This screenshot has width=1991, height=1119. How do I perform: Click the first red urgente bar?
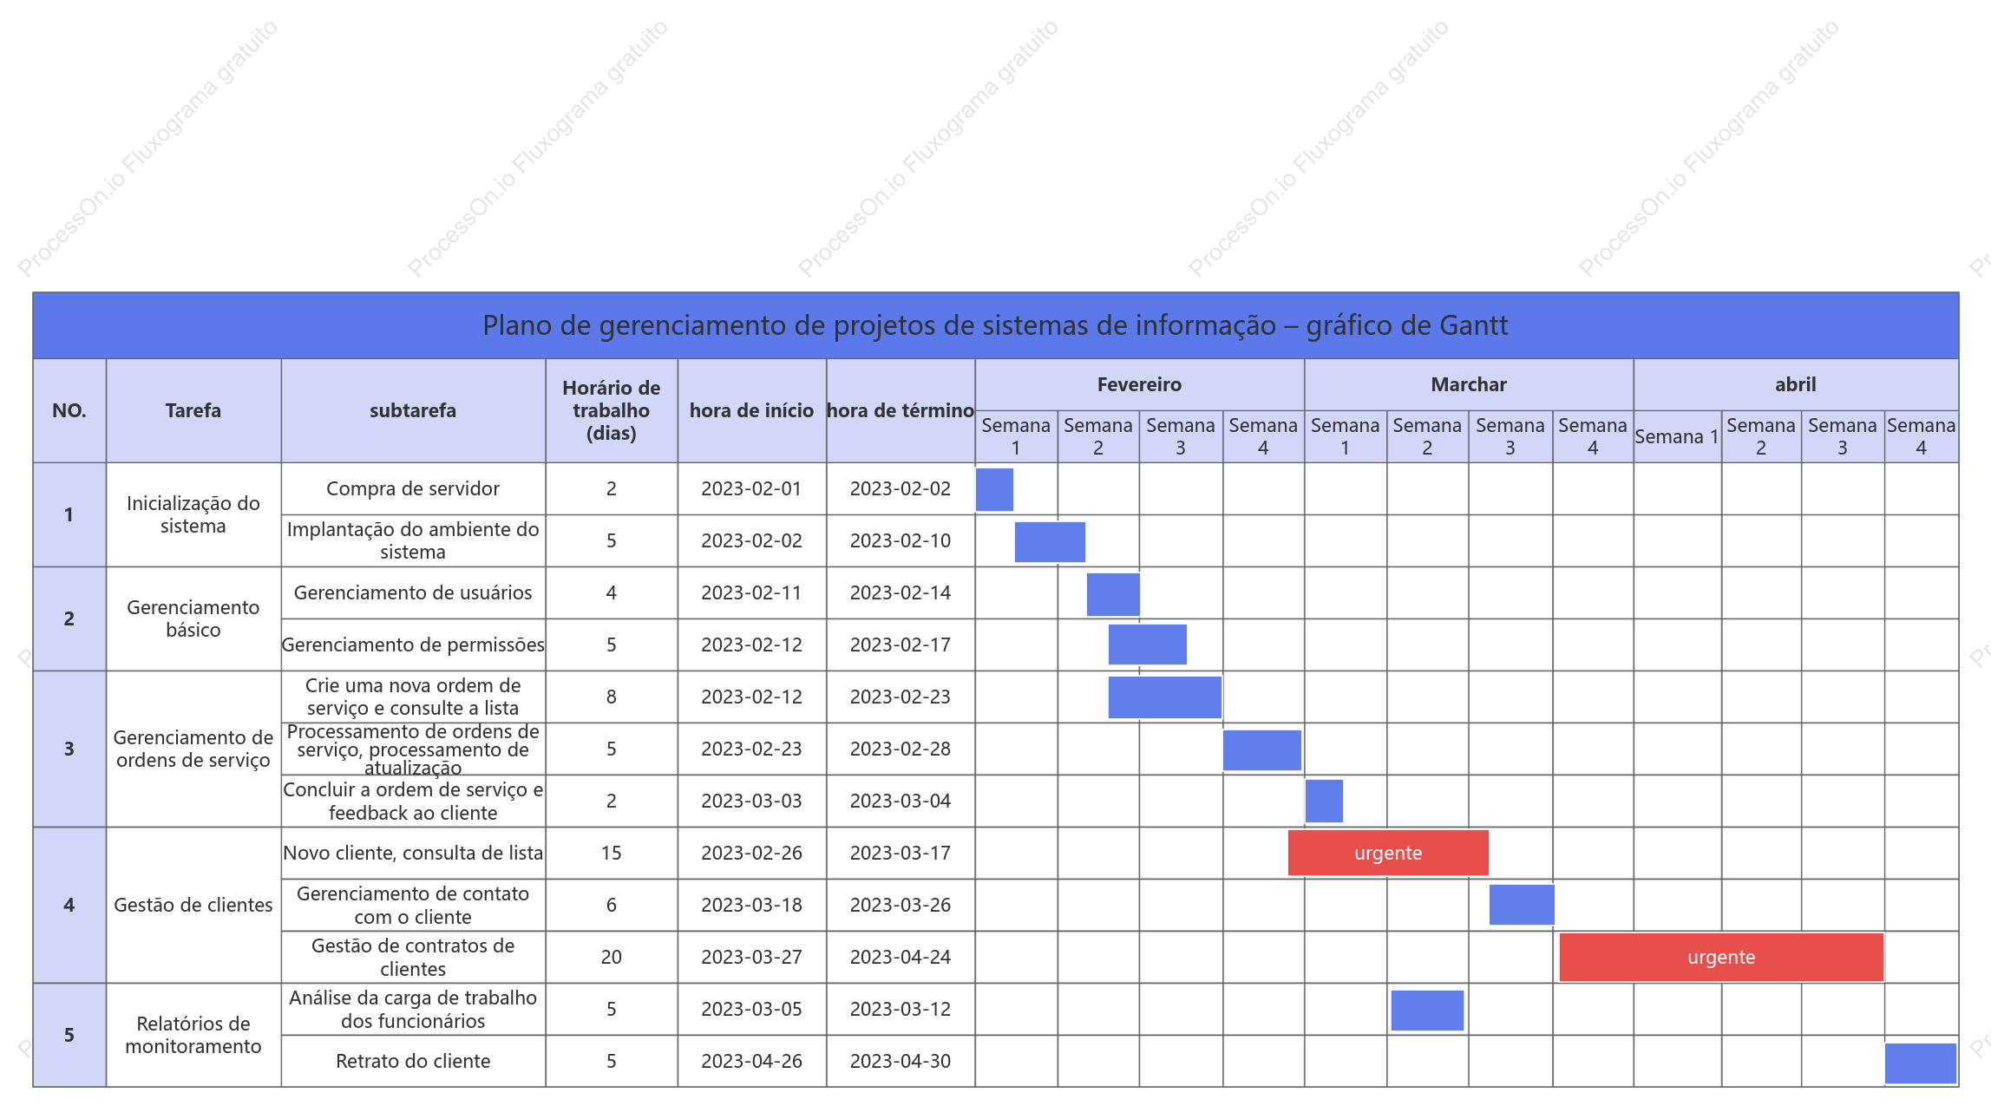[x=1388, y=853]
